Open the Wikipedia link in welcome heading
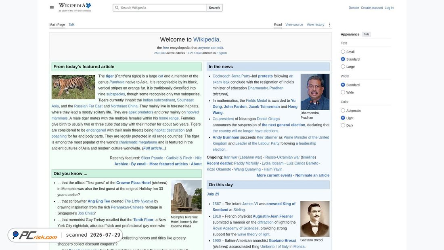Image resolution: width=444 pixels, height=250 pixels. tap(206, 40)
